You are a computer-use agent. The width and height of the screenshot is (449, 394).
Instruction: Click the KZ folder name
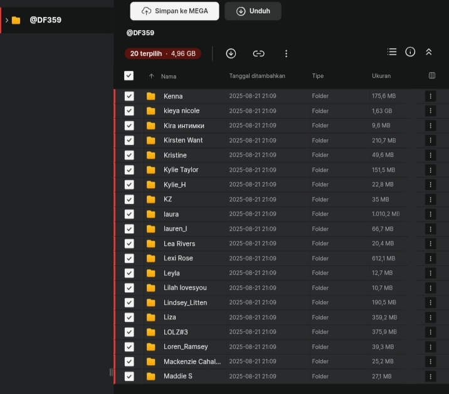point(168,200)
